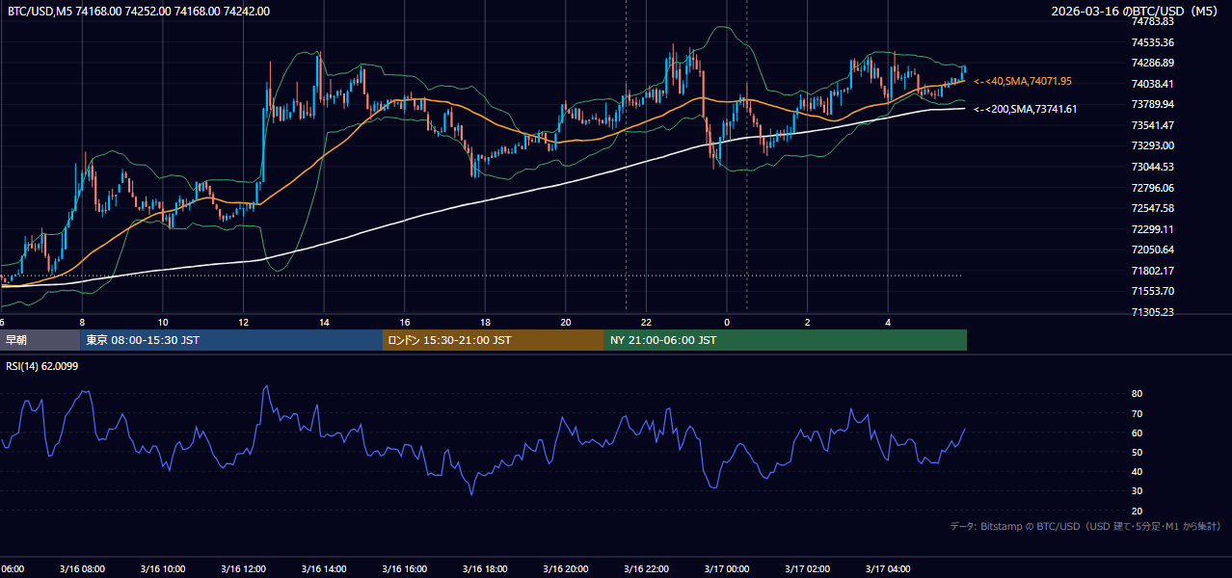
Task: Click the BTC/USD,M5 OHLC header text
Action: [139, 12]
